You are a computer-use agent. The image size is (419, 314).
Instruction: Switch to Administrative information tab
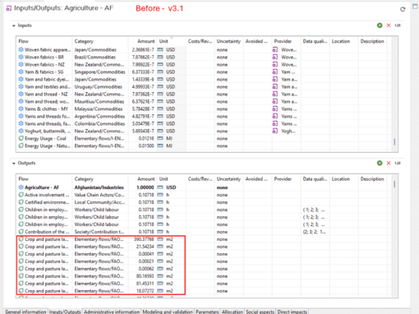coord(112,312)
